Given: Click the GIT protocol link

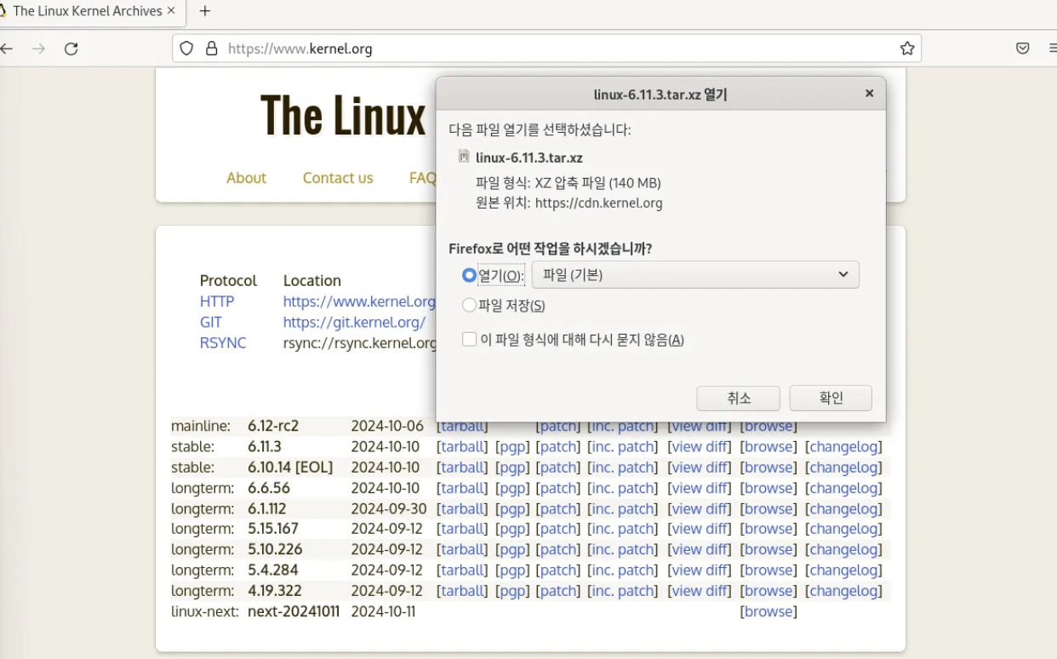Looking at the screenshot, I should point(211,322).
